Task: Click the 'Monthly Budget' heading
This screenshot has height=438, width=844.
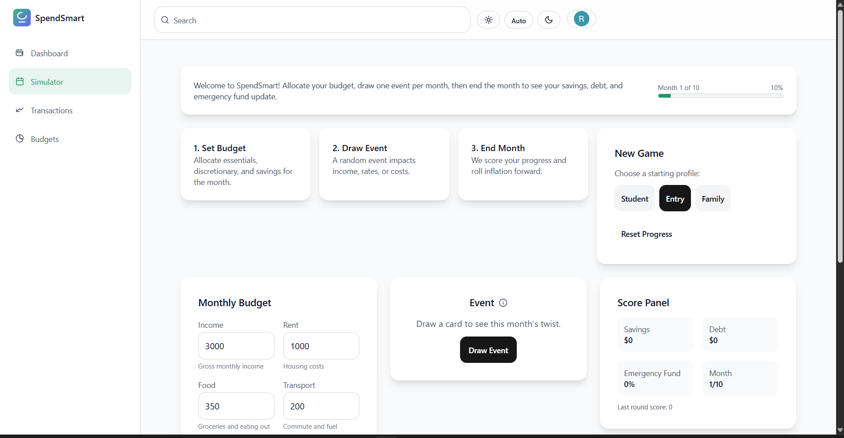Action: click(235, 303)
